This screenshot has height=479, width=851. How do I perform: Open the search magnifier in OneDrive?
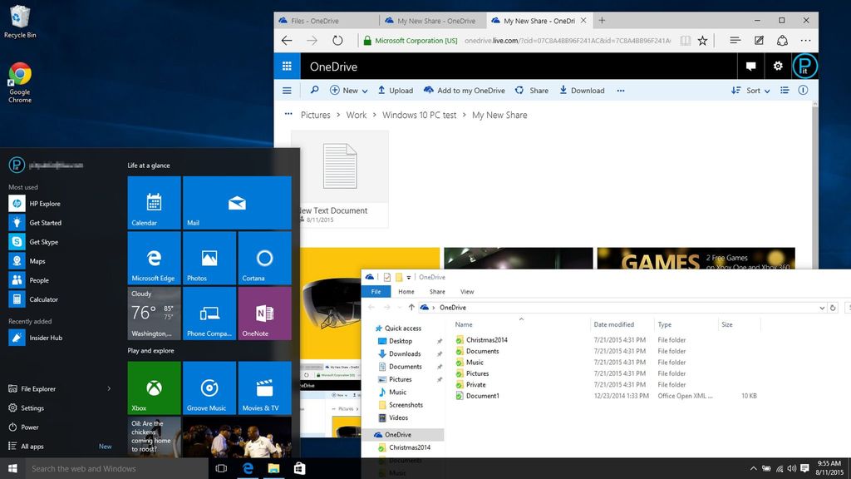pyautogui.click(x=313, y=90)
